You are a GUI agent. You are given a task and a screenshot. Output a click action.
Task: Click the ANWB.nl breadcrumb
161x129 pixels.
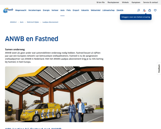(13, 22)
